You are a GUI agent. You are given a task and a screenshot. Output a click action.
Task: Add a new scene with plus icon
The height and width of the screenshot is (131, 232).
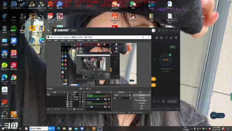(48, 109)
